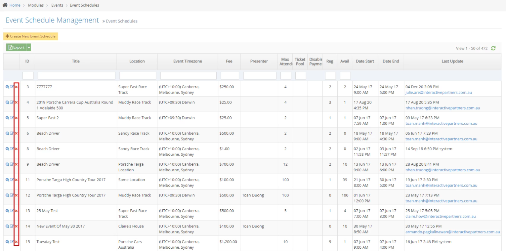The image size is (506, 251).
Task: Focus the Location filter text box
Action: tap(137, 76)
